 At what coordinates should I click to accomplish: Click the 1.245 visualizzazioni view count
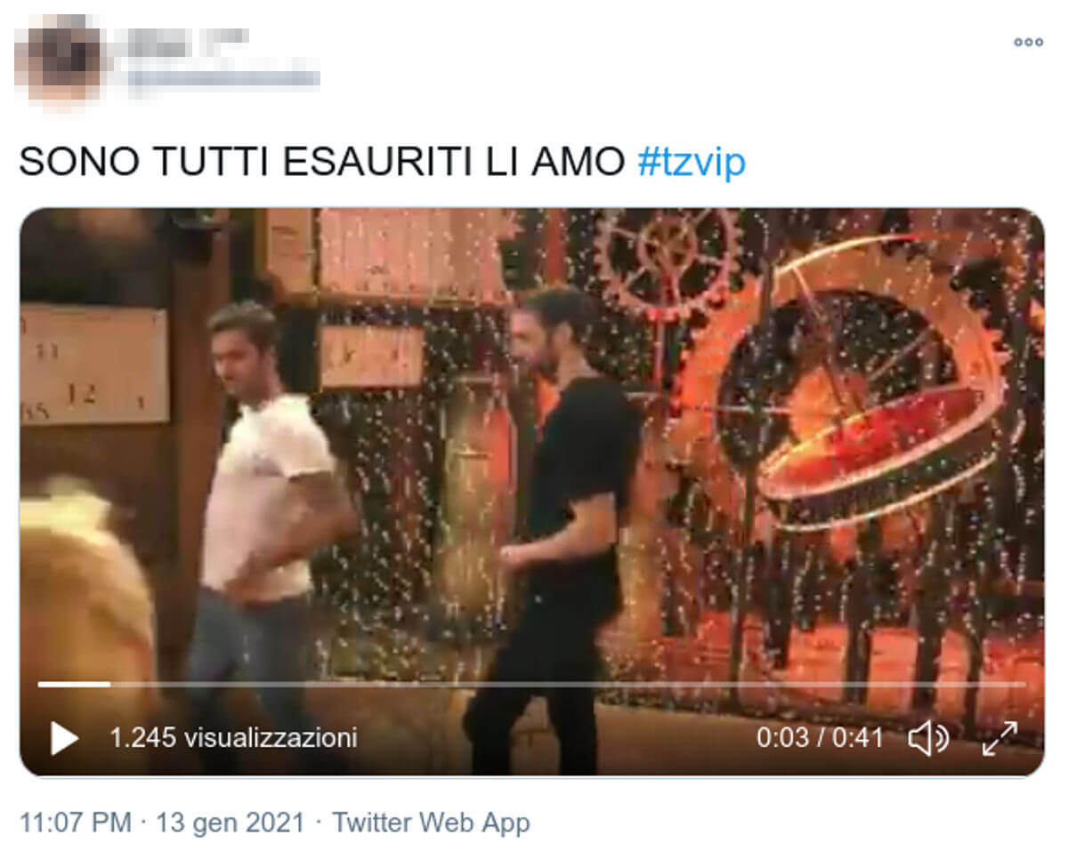[x=233, y=737]
